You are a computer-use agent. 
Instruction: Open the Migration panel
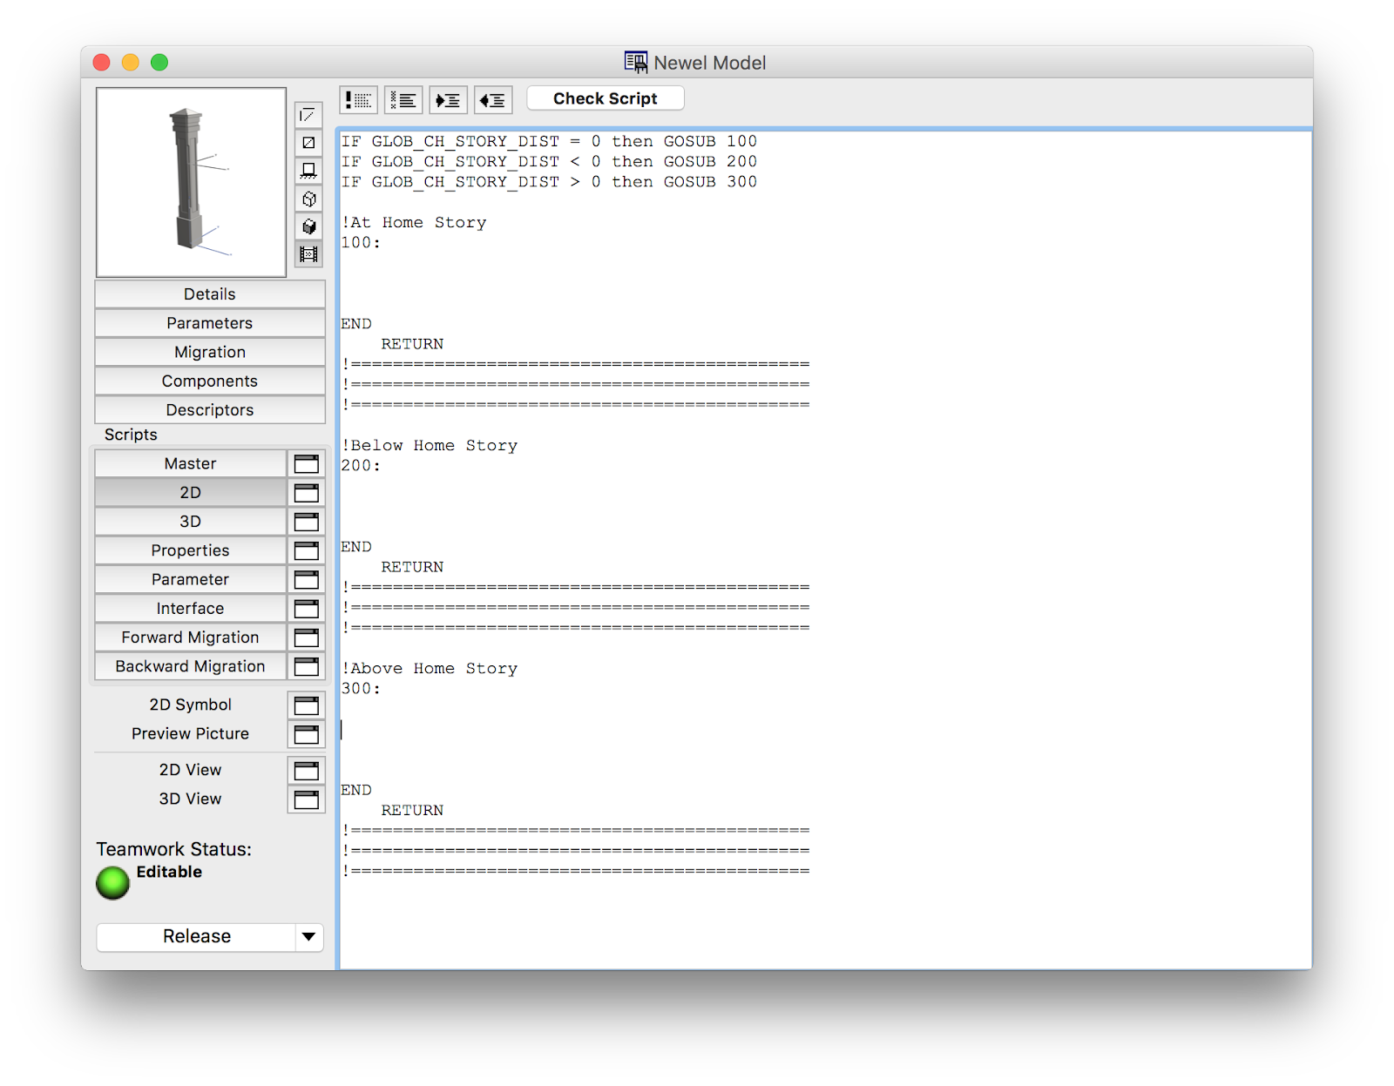210,352
